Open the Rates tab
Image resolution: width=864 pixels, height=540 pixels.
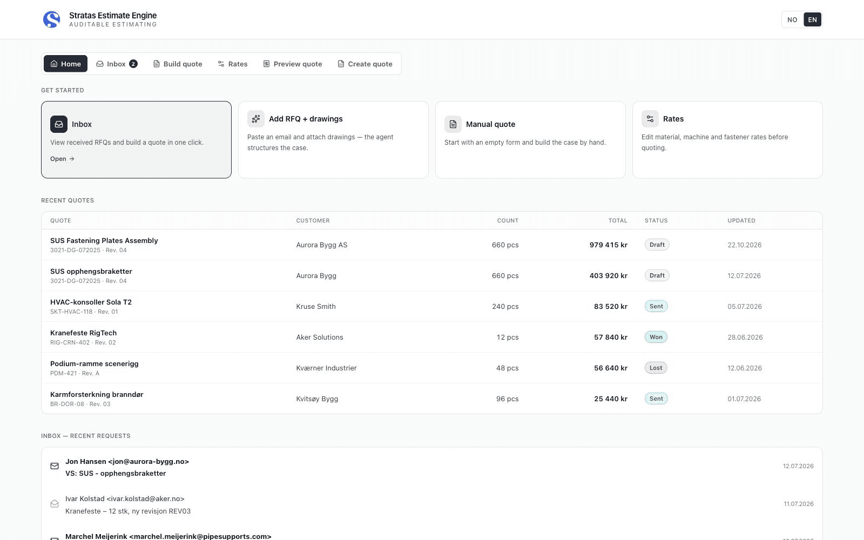[233, 64]
